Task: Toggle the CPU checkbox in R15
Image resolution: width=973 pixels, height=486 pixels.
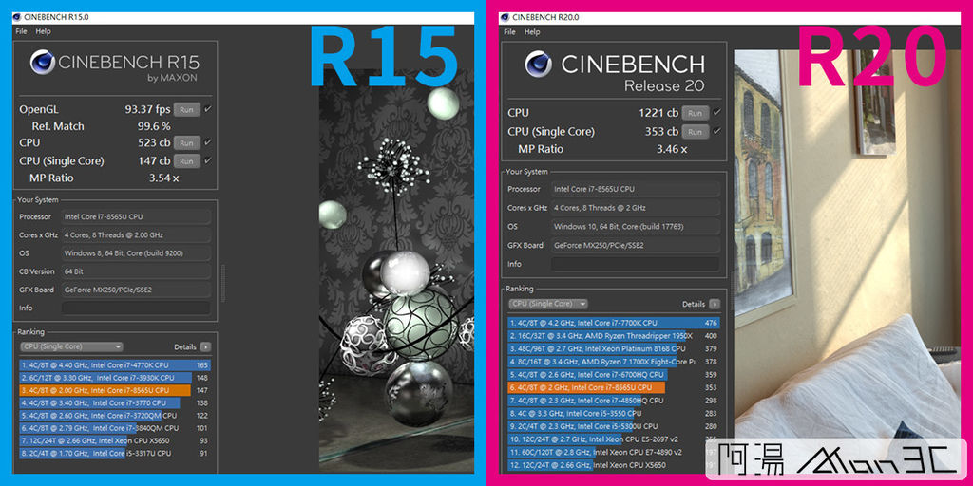Action: [208, 142]
